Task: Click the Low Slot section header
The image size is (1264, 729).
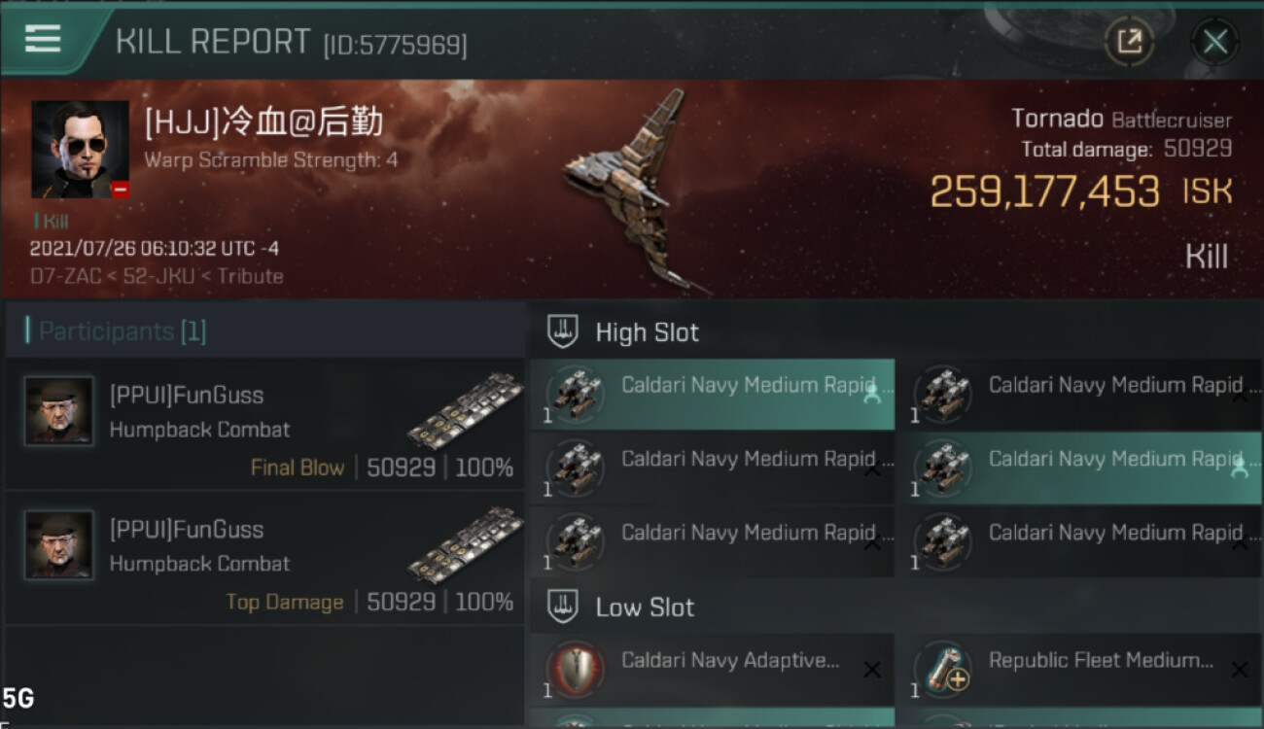Action: pos(645,608)
